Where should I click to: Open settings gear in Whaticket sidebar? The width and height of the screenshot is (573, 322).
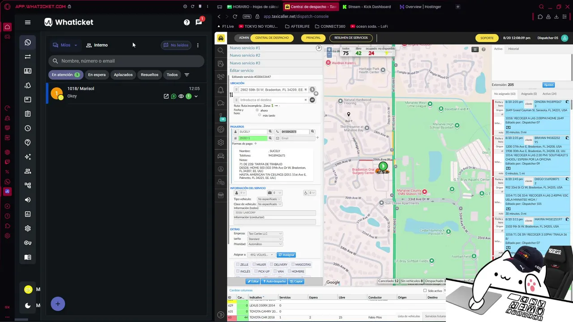click(x=28, y=229)
